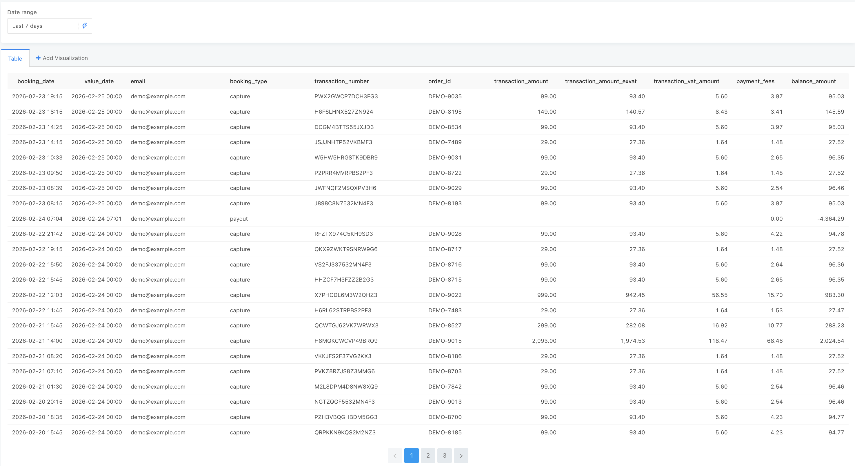
Task: Sort by transaction_vat_amount column header
Action: click(x=686, y=81)
